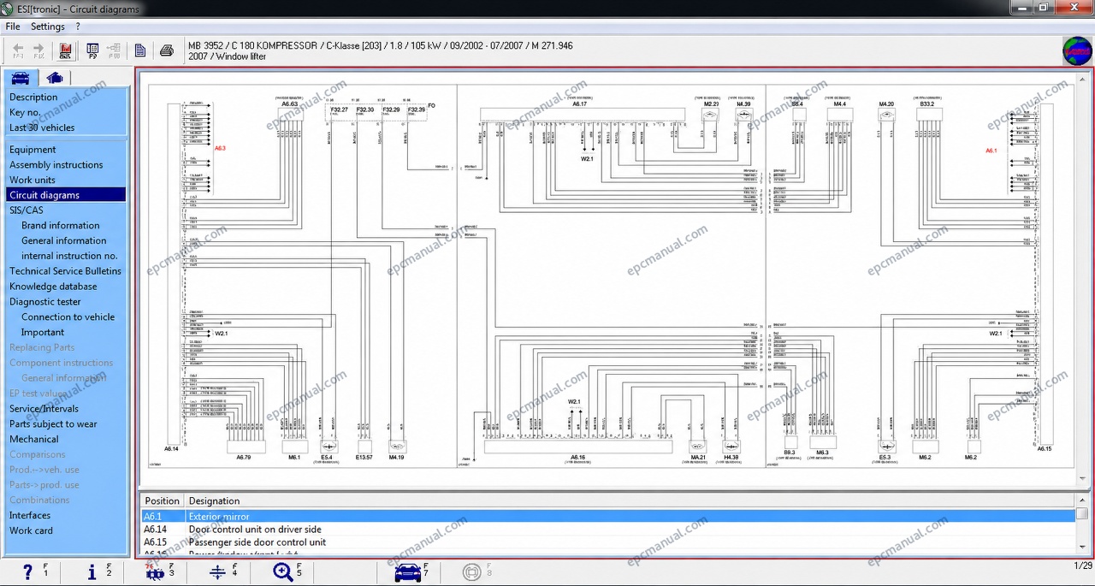Image resolution: width=1095 pixels, height=586 pixels.
Task: Open General information under SIS/CAS
Action: click(x=64, y=240)
